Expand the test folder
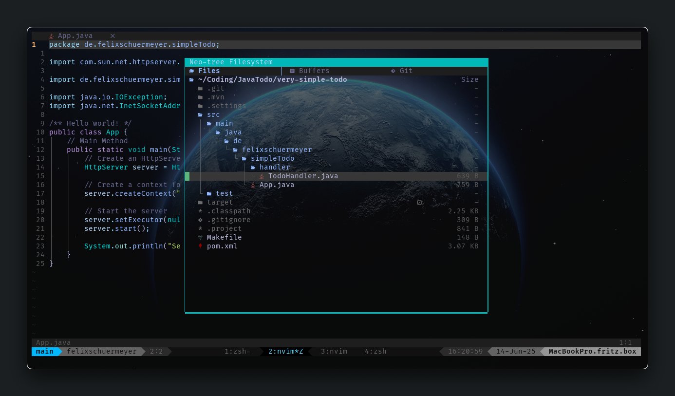675x396 pixels. (x=224, y=193)
